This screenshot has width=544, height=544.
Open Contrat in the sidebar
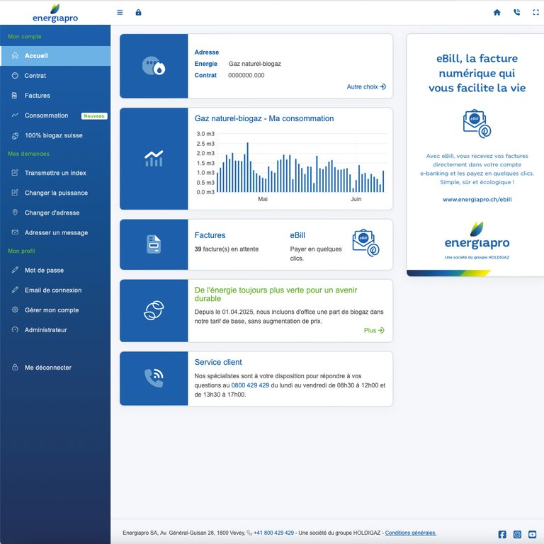[x=55, y=76]
